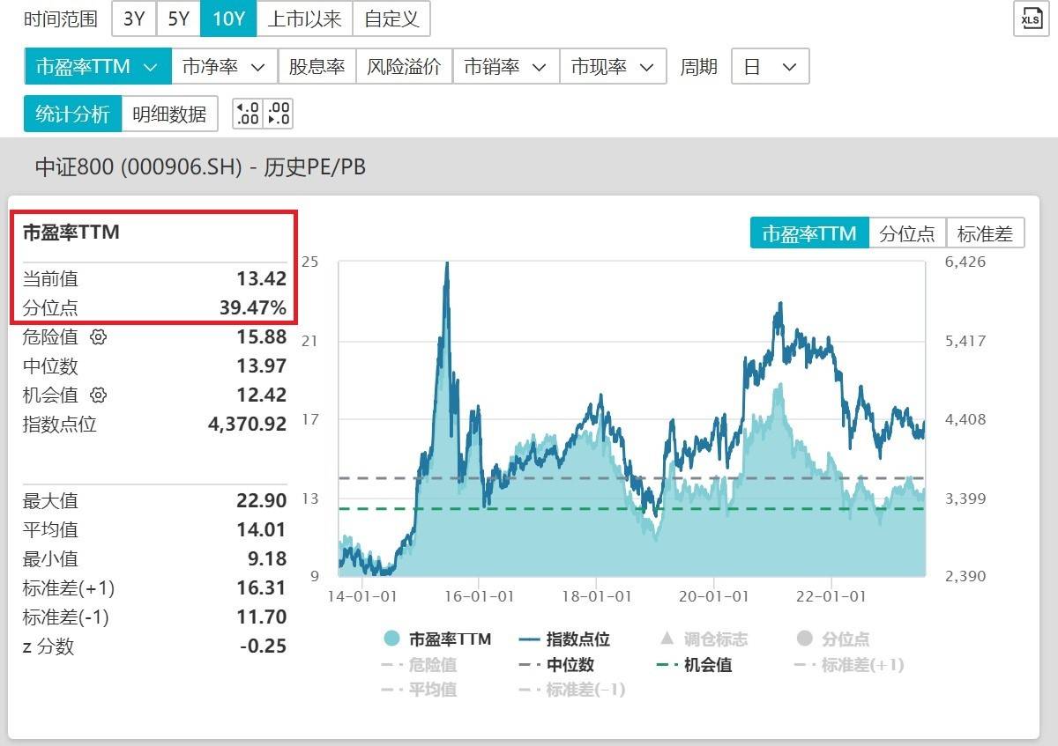Show 调仓标志 markers via legend
The height and width of the screenshot is (746, 1058).
(x=704, y=639)
